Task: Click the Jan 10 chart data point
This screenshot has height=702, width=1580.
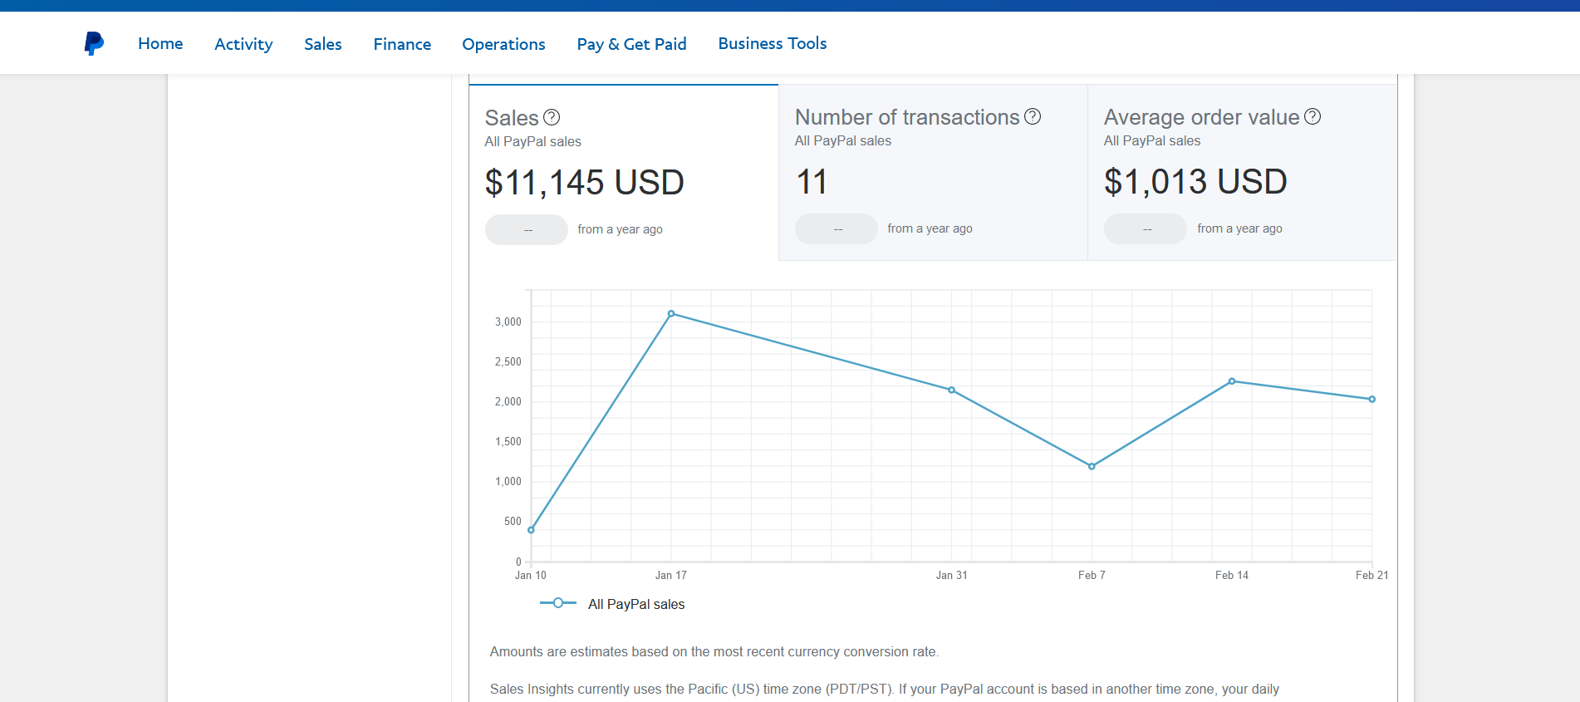Action: [532, 530]
